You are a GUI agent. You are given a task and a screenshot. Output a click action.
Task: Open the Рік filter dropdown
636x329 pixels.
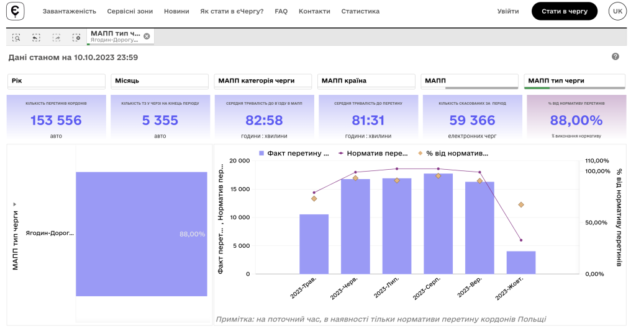click(x=57, y=81)
